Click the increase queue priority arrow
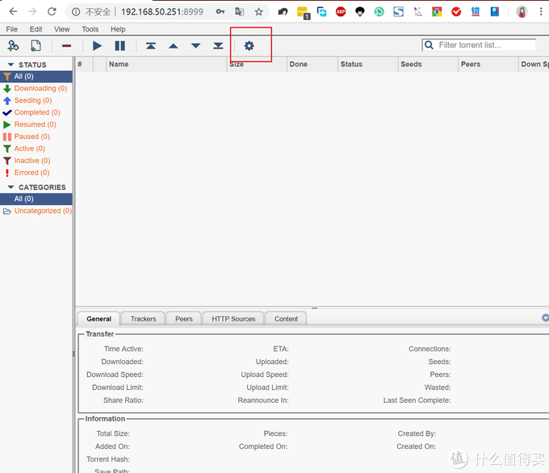549x473 pixels. (174, 46)
